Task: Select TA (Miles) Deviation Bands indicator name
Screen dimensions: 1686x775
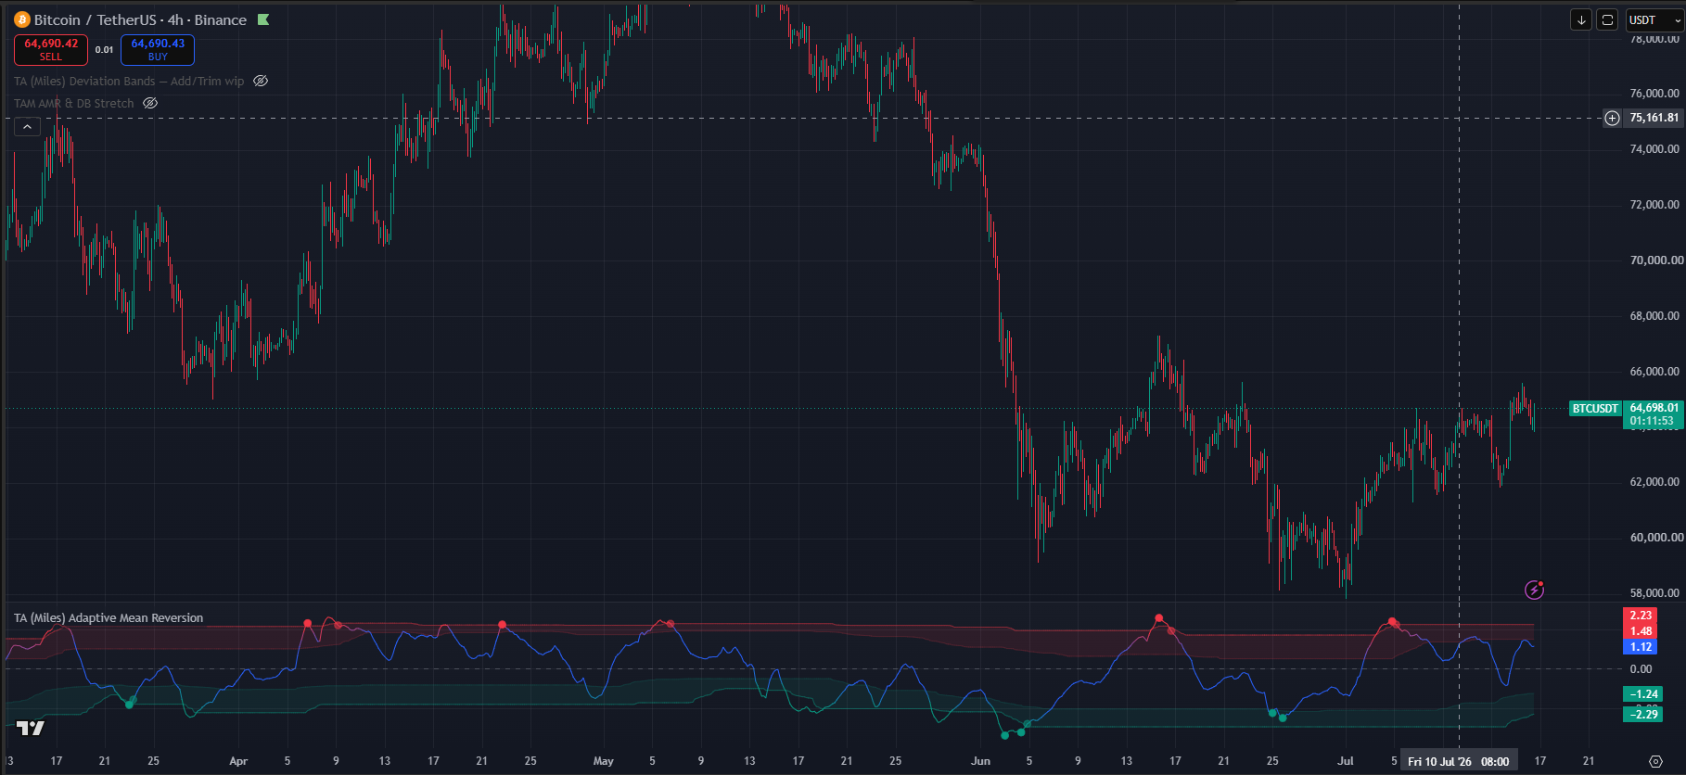Action: point(129,81)
